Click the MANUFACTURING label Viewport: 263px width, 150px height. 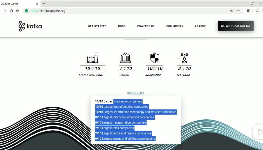[91, 75]
